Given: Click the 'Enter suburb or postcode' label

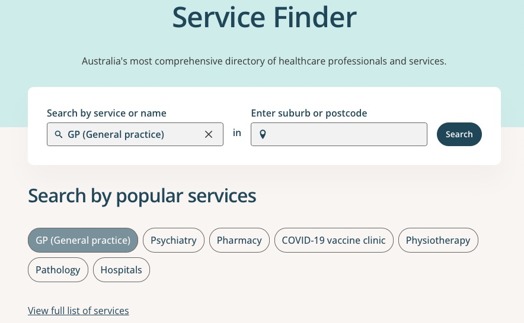Looking at the screenshot, I should [x=309, y=113].
